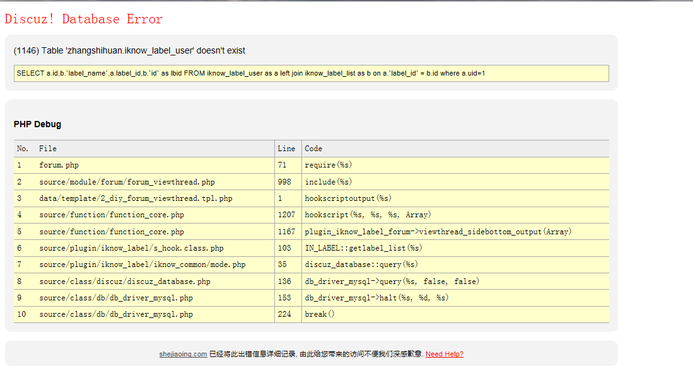
Task: Select the s_hook.class.php file path
Action: point(131,248)
